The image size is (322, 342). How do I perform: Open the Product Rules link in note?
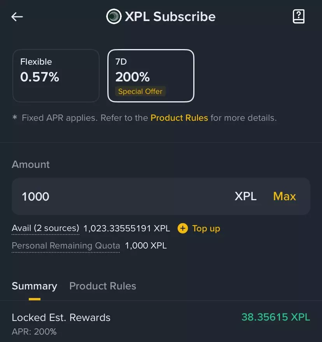(179, 118)
